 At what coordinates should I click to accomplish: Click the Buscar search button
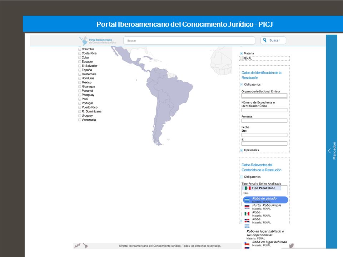[273, 40]
